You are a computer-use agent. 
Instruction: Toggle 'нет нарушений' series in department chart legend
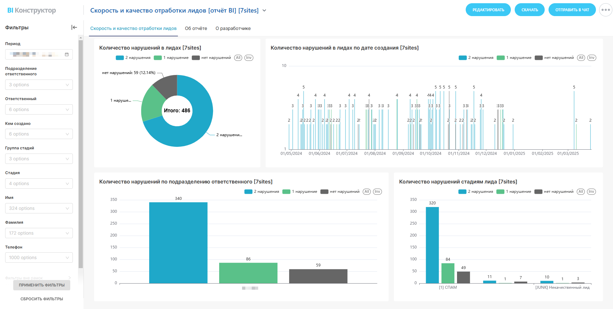[340, 192]
